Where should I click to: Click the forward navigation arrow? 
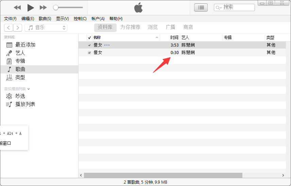tap(18, 28)
